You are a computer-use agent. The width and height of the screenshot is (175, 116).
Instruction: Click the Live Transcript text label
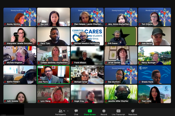[118, 115]
